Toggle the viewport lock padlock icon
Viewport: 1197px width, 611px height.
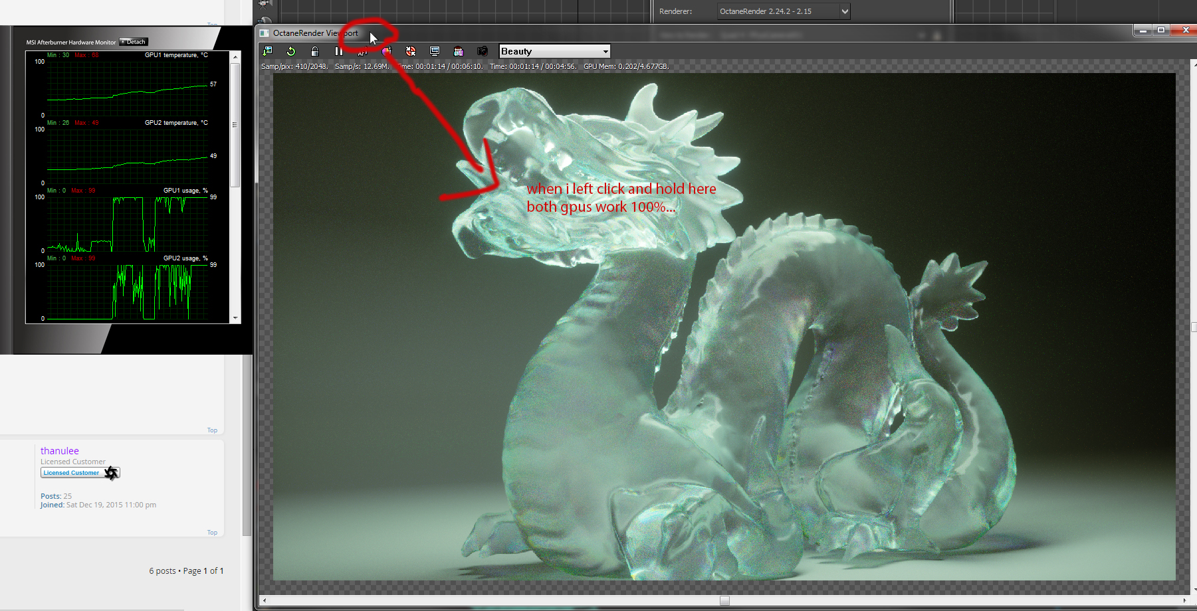click(315, 51)
